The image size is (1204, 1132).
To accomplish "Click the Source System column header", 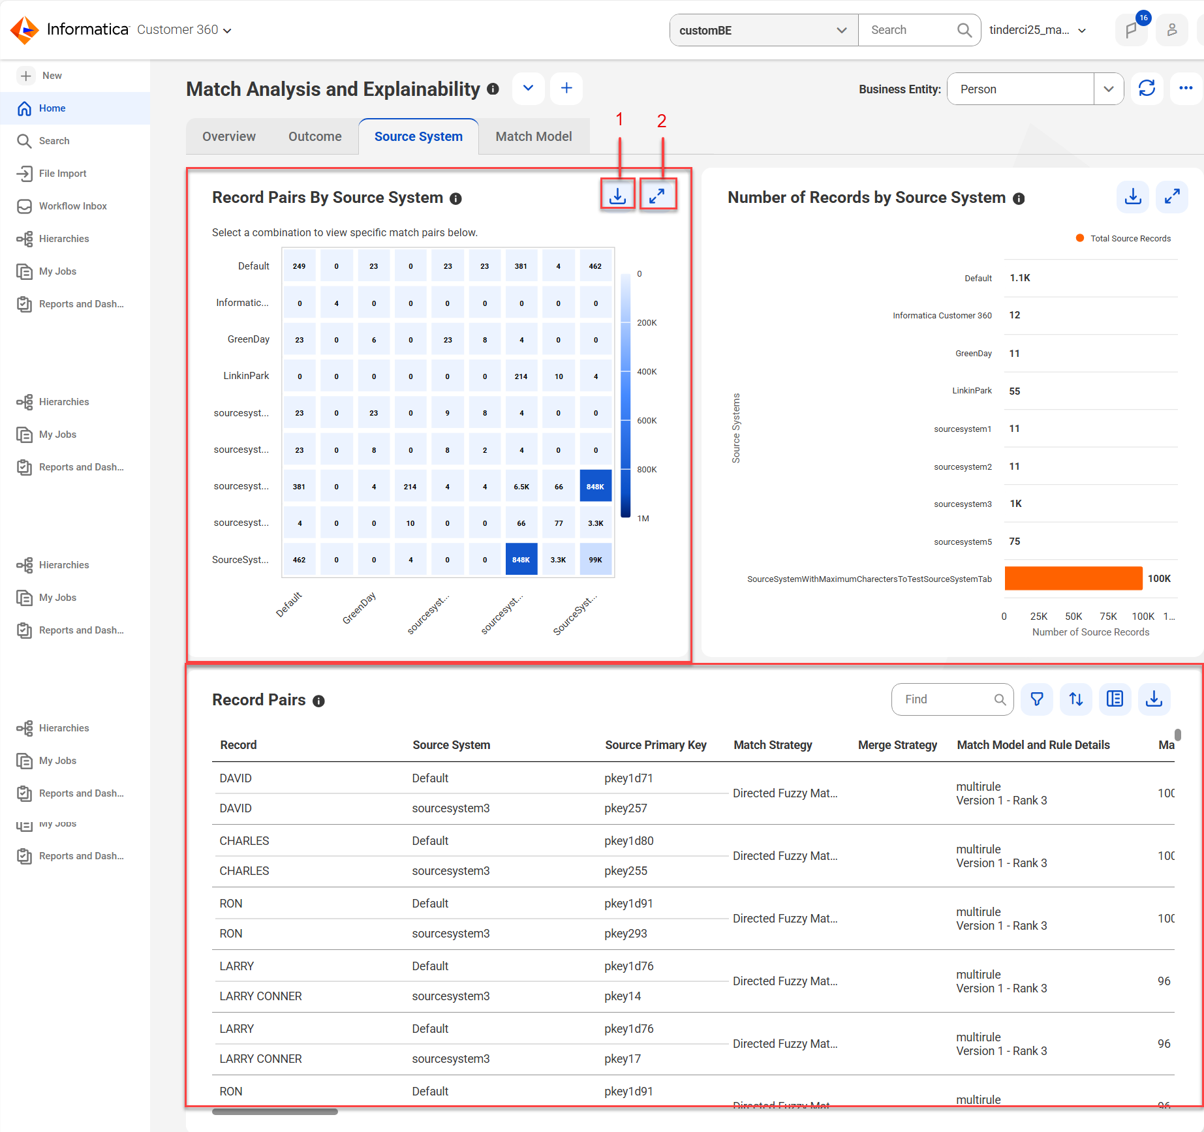I will tap(451, 745).
